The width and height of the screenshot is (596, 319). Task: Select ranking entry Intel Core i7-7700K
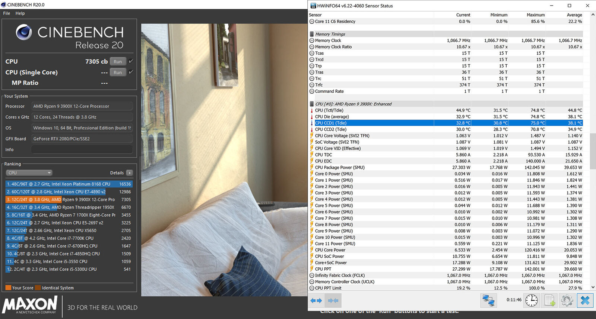(x=69, y=238)
